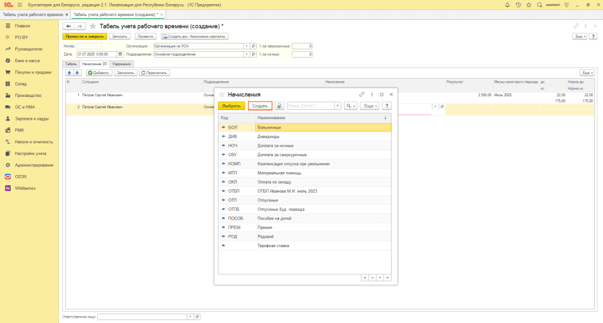Select Тарифная ставка row
This screenshot has width=603, height=323.
pos(304,246)
